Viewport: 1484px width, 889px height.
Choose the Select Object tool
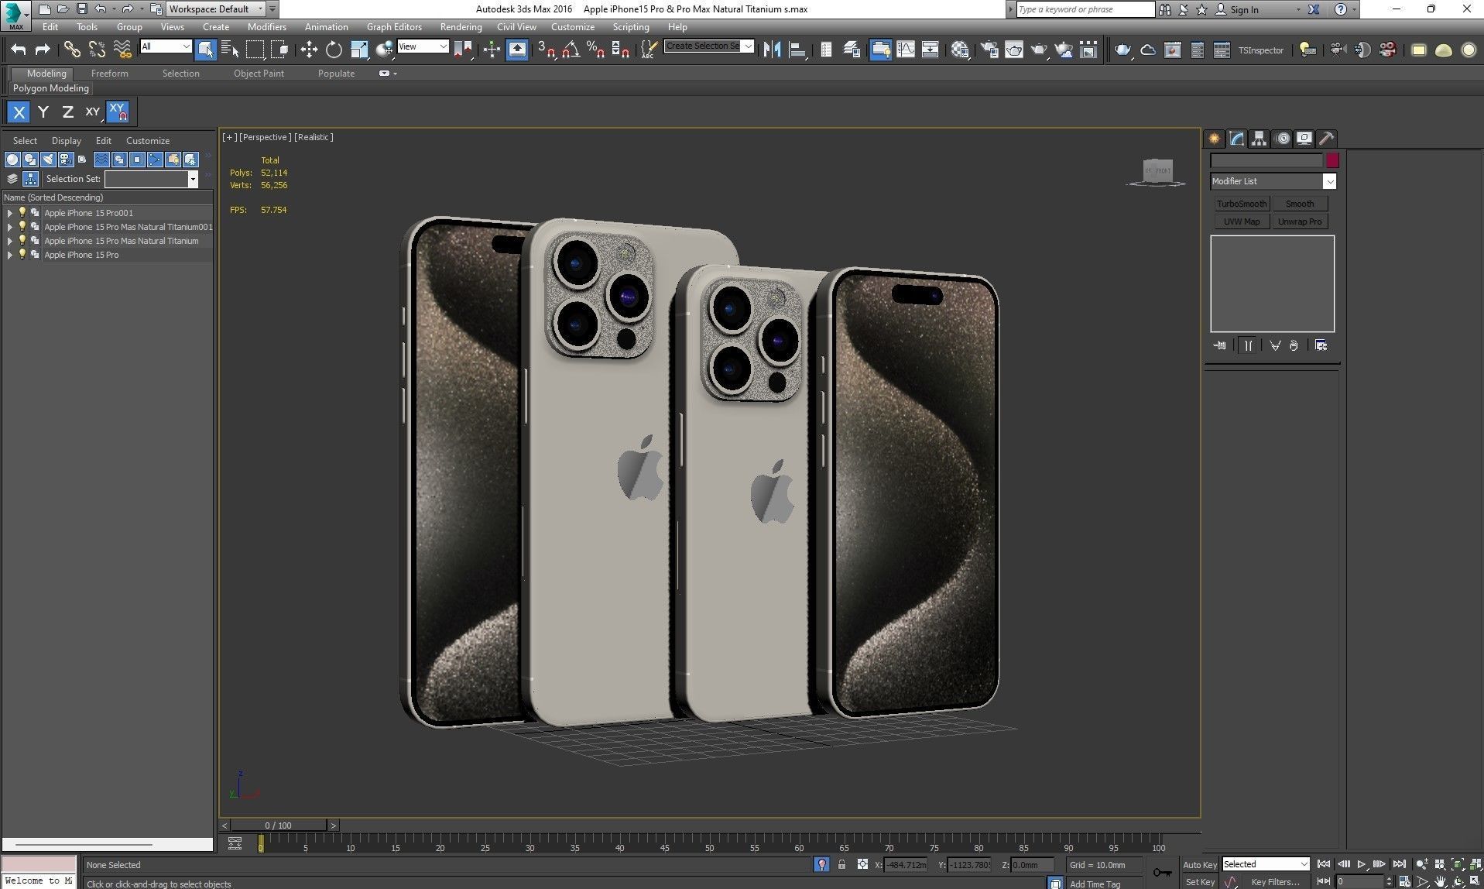[205, 50]
